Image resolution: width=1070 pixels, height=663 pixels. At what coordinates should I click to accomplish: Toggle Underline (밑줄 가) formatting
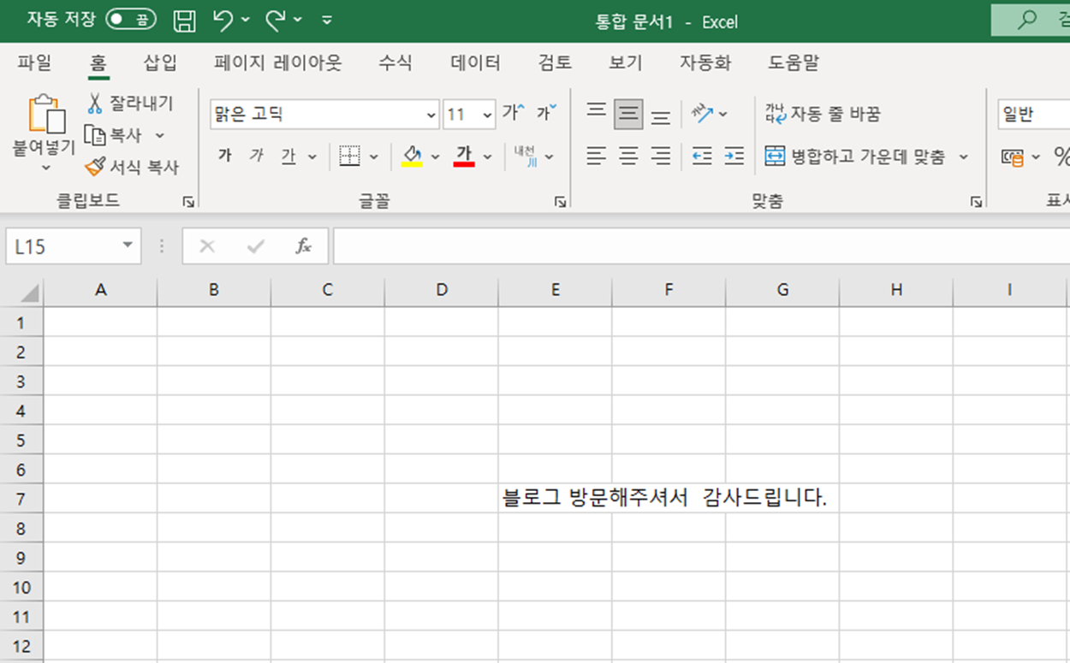point(288,156)
